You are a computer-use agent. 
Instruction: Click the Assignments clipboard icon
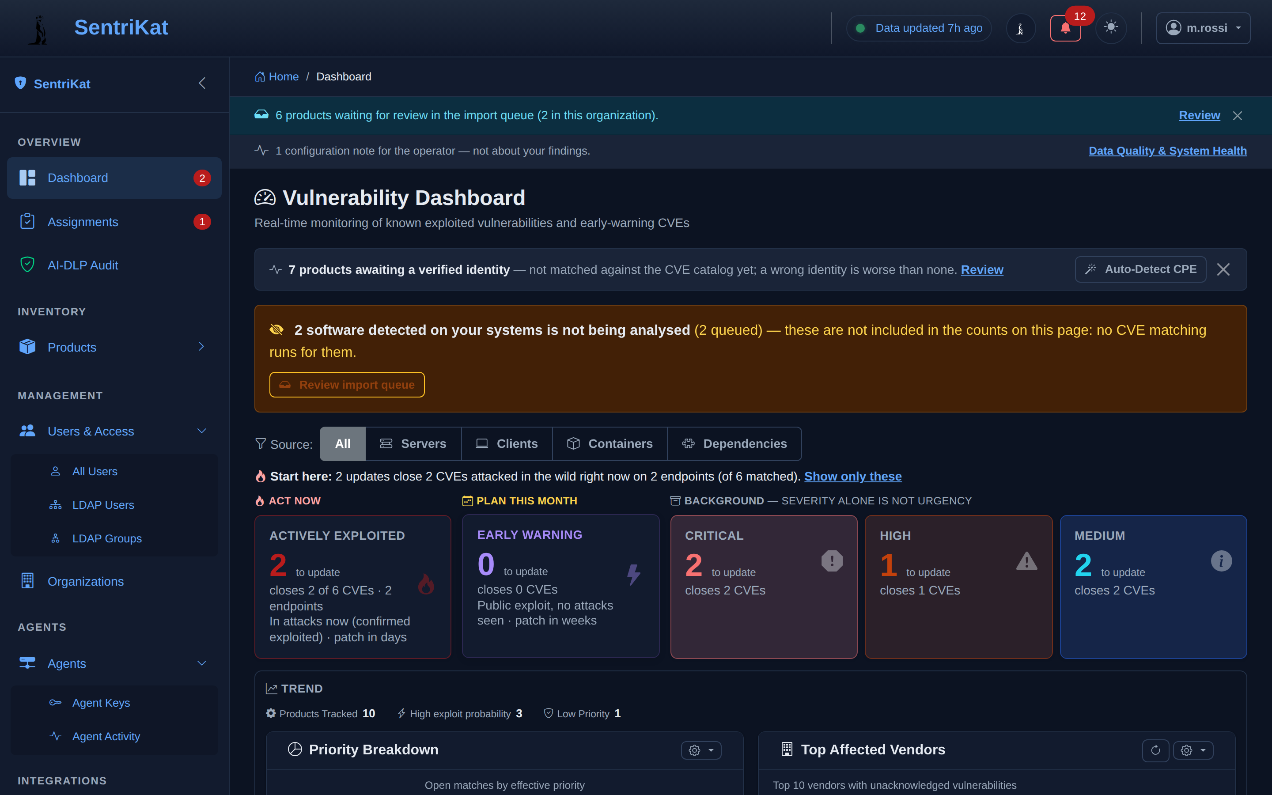27,221
